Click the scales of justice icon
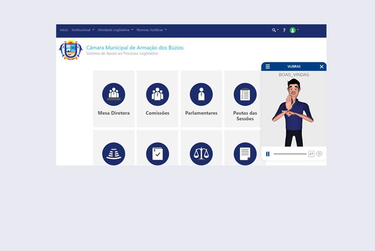This screenshot has width=375, height=251. pos(201,154)
